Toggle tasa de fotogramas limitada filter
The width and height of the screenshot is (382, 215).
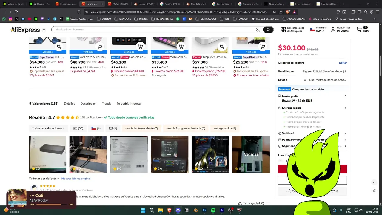pos(186,128)
